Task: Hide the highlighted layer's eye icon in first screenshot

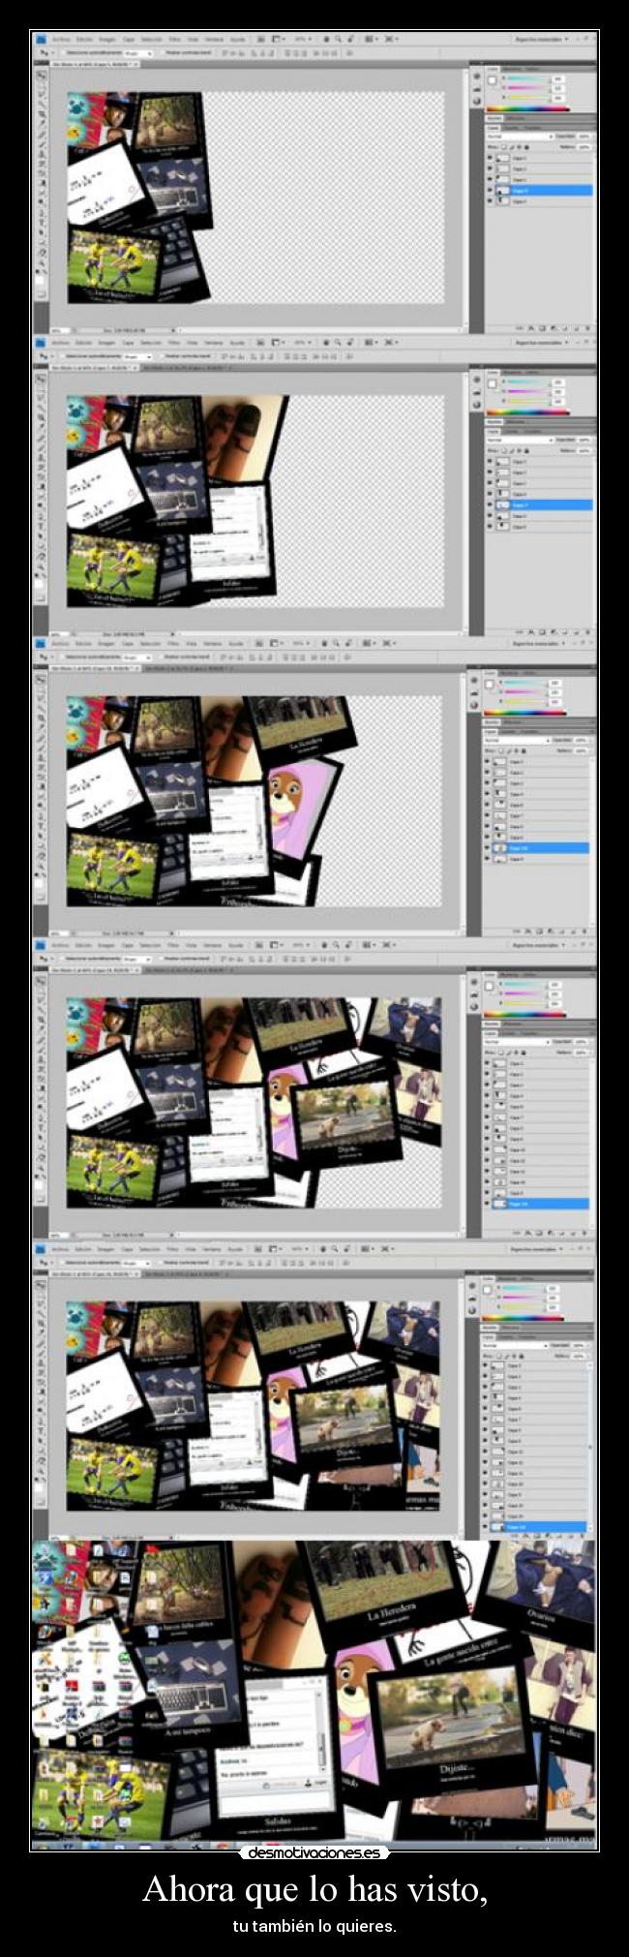Action: (490, 191)
